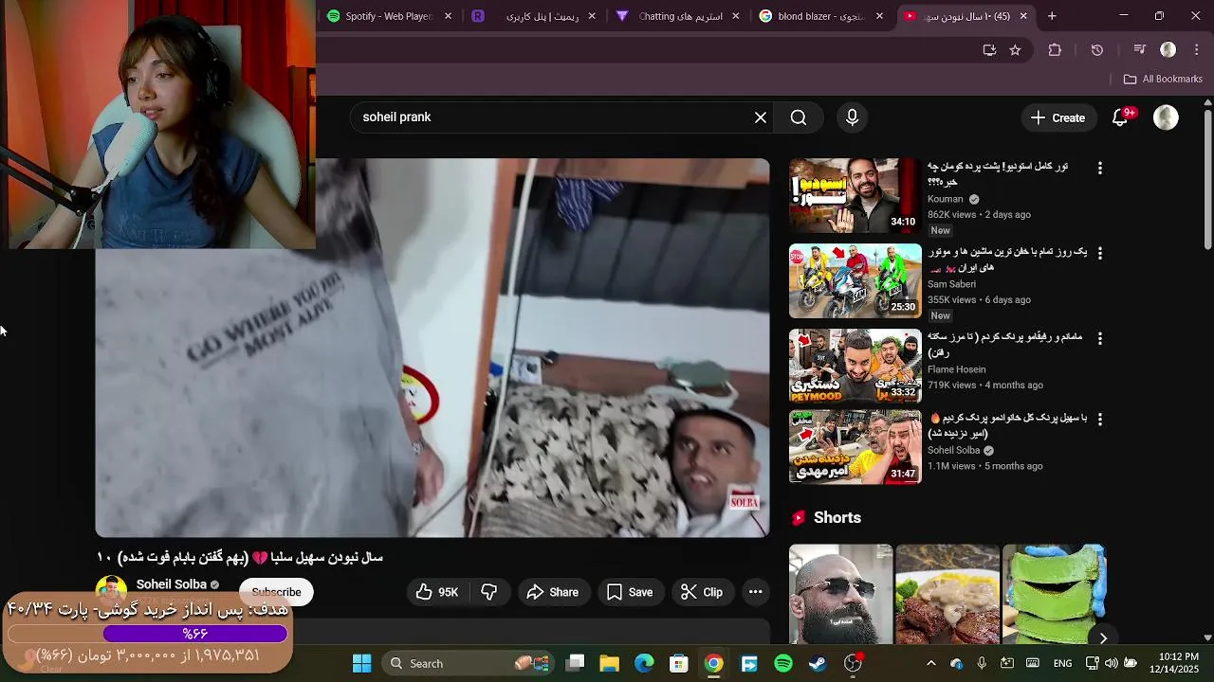The image size is (1214, 682).
Task: Clear the YouTube search box text
Action: coord(760,117)
